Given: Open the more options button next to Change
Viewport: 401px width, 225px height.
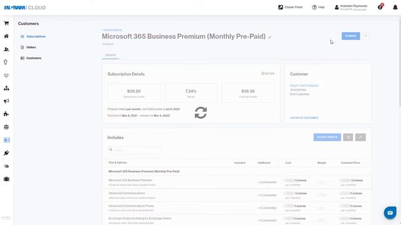Looking at the screenshot, I should click(366, 36).
